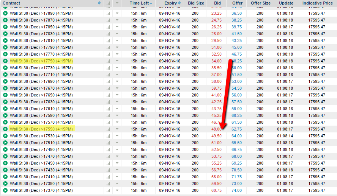The image size is (337, 196).
Task: Expand dropdown arrow for >17590 contract
Action: (x=117, y=115)
